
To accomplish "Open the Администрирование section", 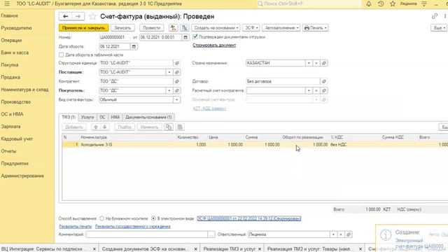I will 22,176.
